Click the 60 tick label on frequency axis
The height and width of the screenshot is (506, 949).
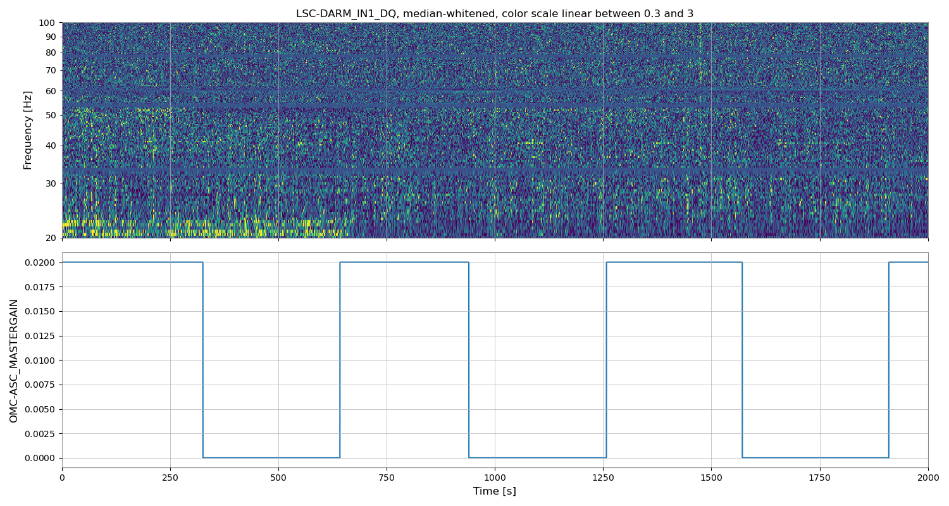coord(50,91)
